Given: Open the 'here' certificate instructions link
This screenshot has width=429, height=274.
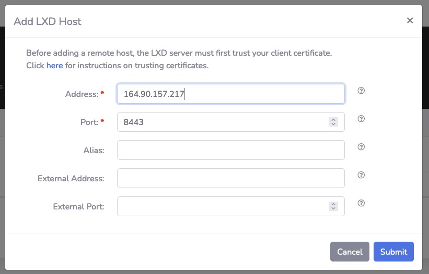Looking at the screenshot, I should click(x=54, y=66).
